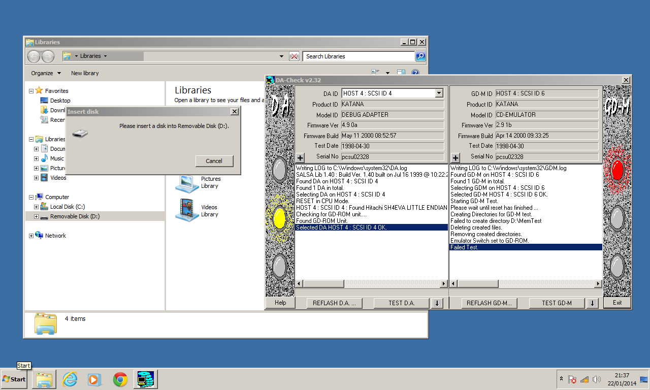The height and width of the screenshot is (390, 650).
Task: Open the Pictures library icon
Action: (x=187, y=183)
